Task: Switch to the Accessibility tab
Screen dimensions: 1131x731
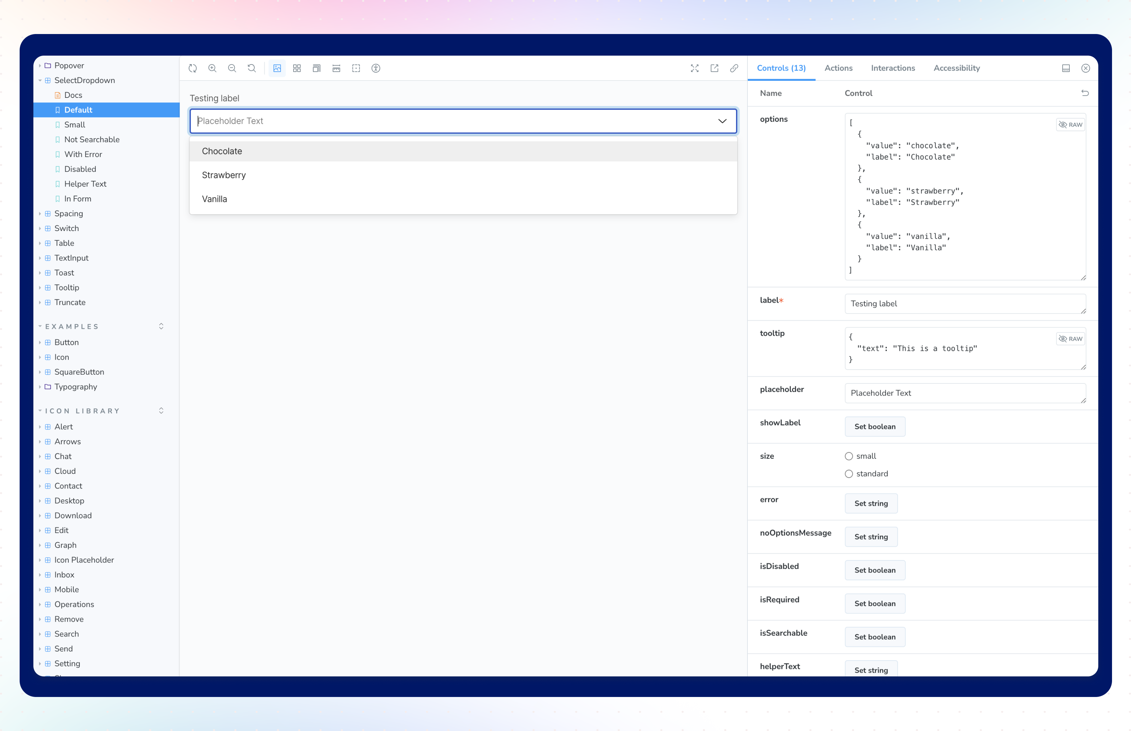Action: coord(956,68)
